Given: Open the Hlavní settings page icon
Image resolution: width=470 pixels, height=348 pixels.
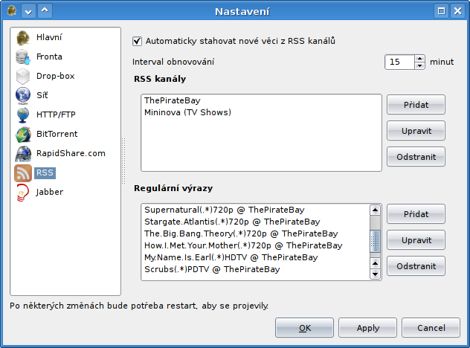Looking at the screenshot, I should point(23,38).
